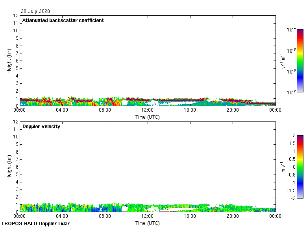Image resolution: width=307 pixels, height=228 pixels.
Task: Click the 04:00 tick on Doppler time axis
Action: 62,216
